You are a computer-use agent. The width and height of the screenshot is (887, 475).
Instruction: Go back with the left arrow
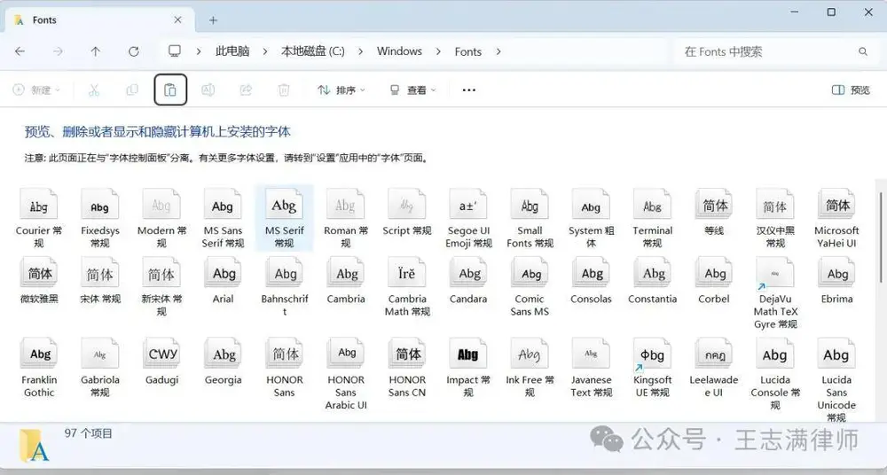(x=20, y=51)
